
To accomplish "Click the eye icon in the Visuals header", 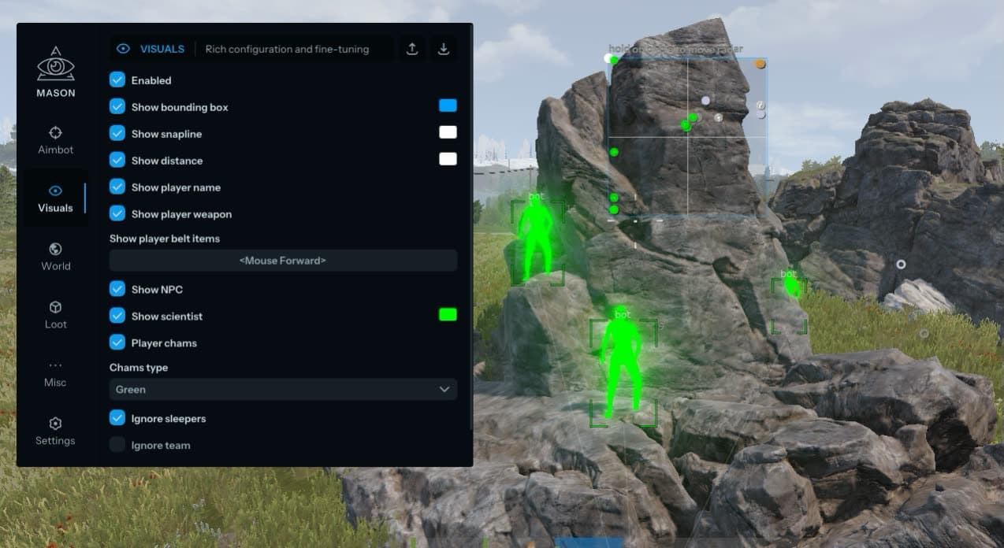I will pyautogui.click(x=123, y=49).
